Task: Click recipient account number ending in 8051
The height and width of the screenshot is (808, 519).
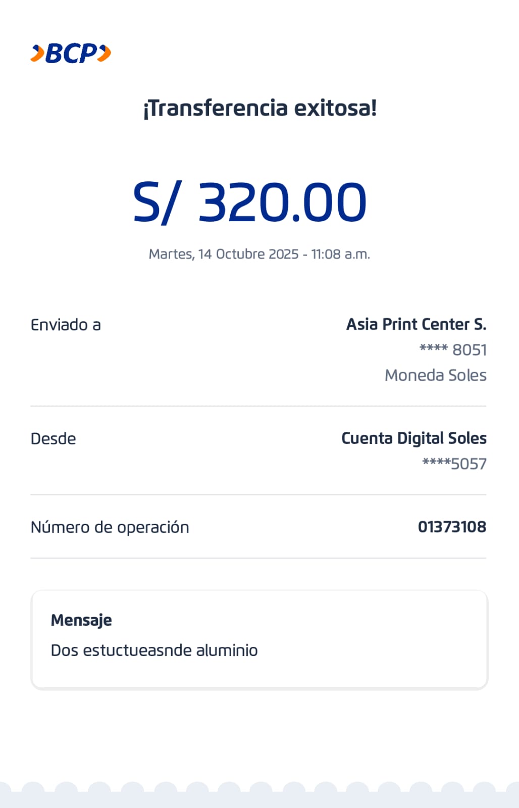Action: pyautogui.click(x=453, y=349)
